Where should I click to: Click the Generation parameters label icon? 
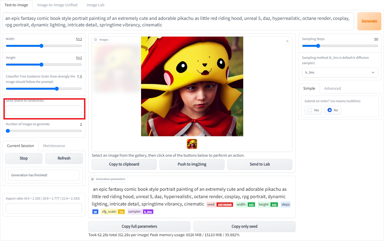coord(92,179)
